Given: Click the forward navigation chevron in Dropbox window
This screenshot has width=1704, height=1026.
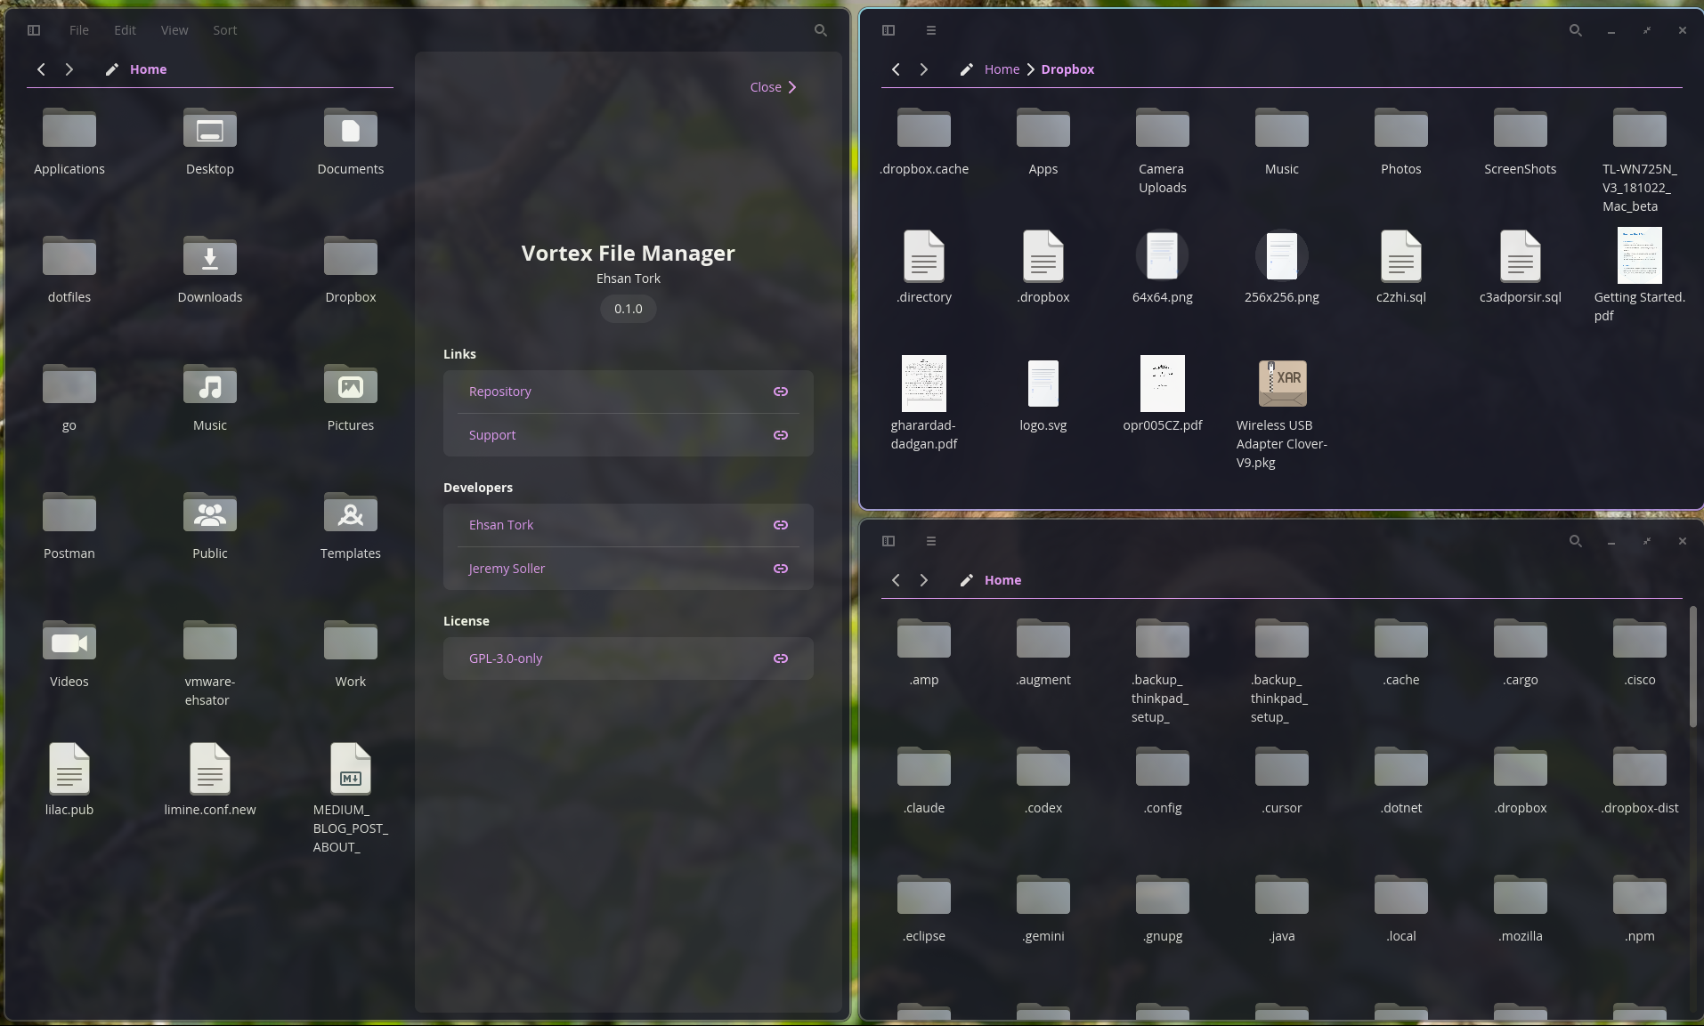Looking at the screenshot, I should click(923, 69).
